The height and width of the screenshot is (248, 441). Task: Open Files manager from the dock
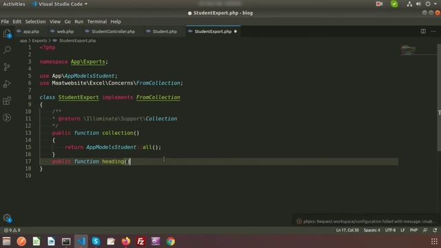pyautogui.click(x=6, y=241)
